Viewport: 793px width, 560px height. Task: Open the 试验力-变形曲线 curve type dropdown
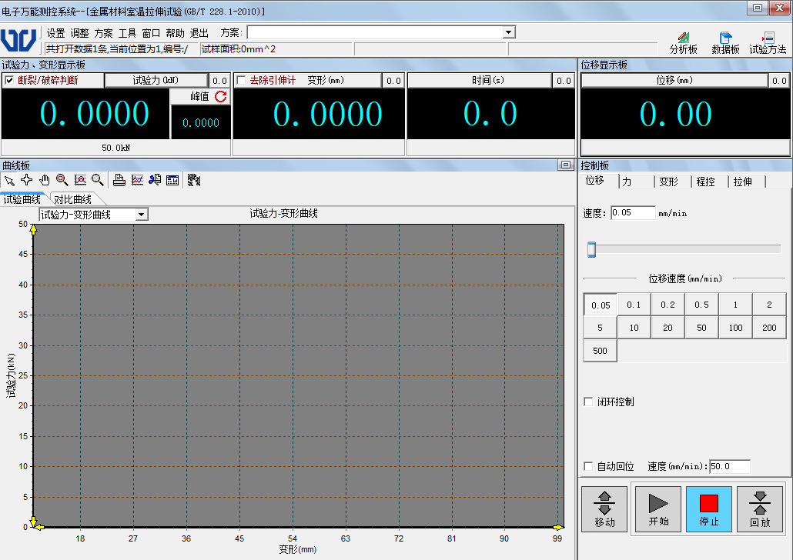pyautogui.click(x=142, y=215)
